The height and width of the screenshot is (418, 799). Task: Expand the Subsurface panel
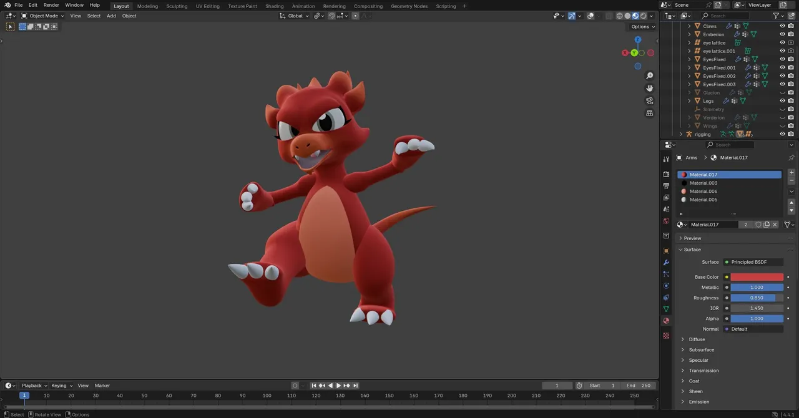click(x=701, y=350)
